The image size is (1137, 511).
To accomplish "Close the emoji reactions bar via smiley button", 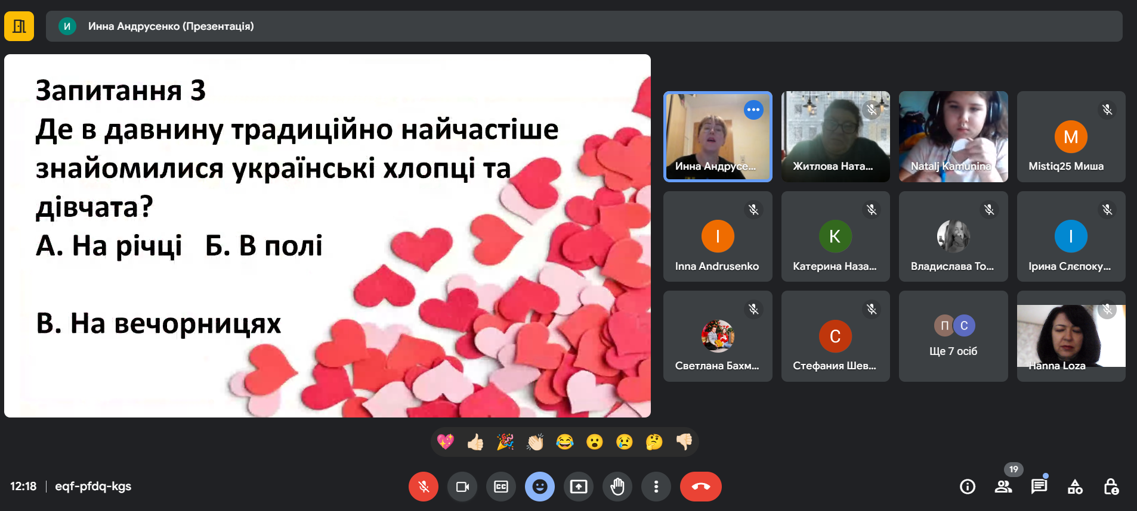I will pyautogui.click(x=539, y=487).
